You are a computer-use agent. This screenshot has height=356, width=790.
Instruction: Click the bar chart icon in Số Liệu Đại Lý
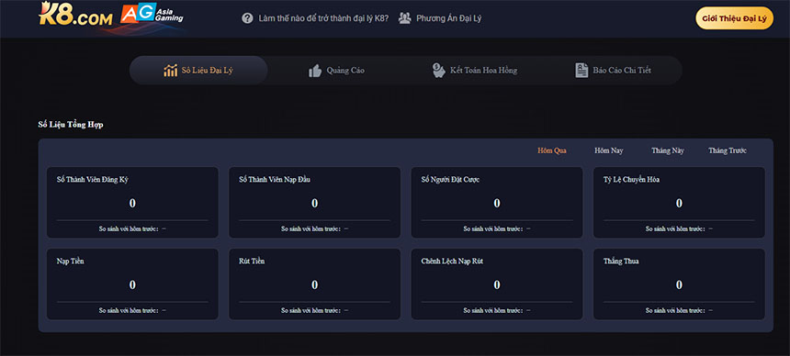point(170,71)
